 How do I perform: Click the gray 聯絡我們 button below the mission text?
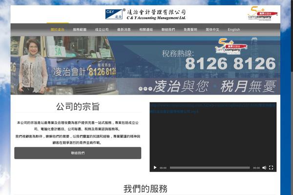(78, 153)
